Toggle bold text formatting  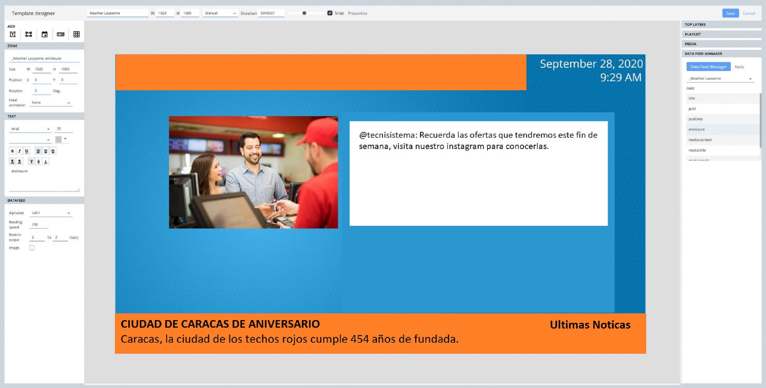[x=12, y=151]
